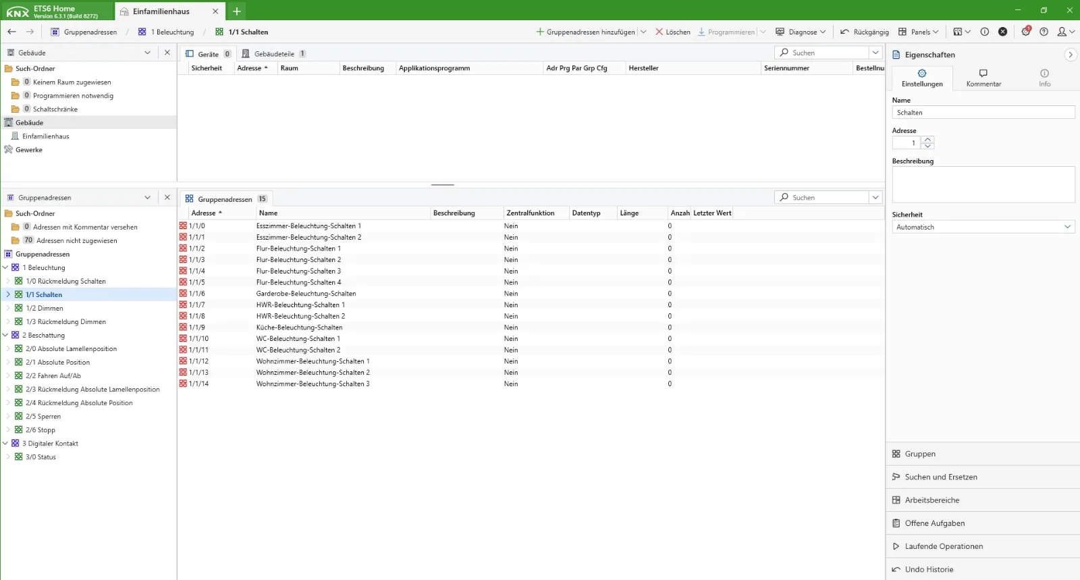
Task: Open the upper search options dropdown arrow
Action: [x=875, y=53]
